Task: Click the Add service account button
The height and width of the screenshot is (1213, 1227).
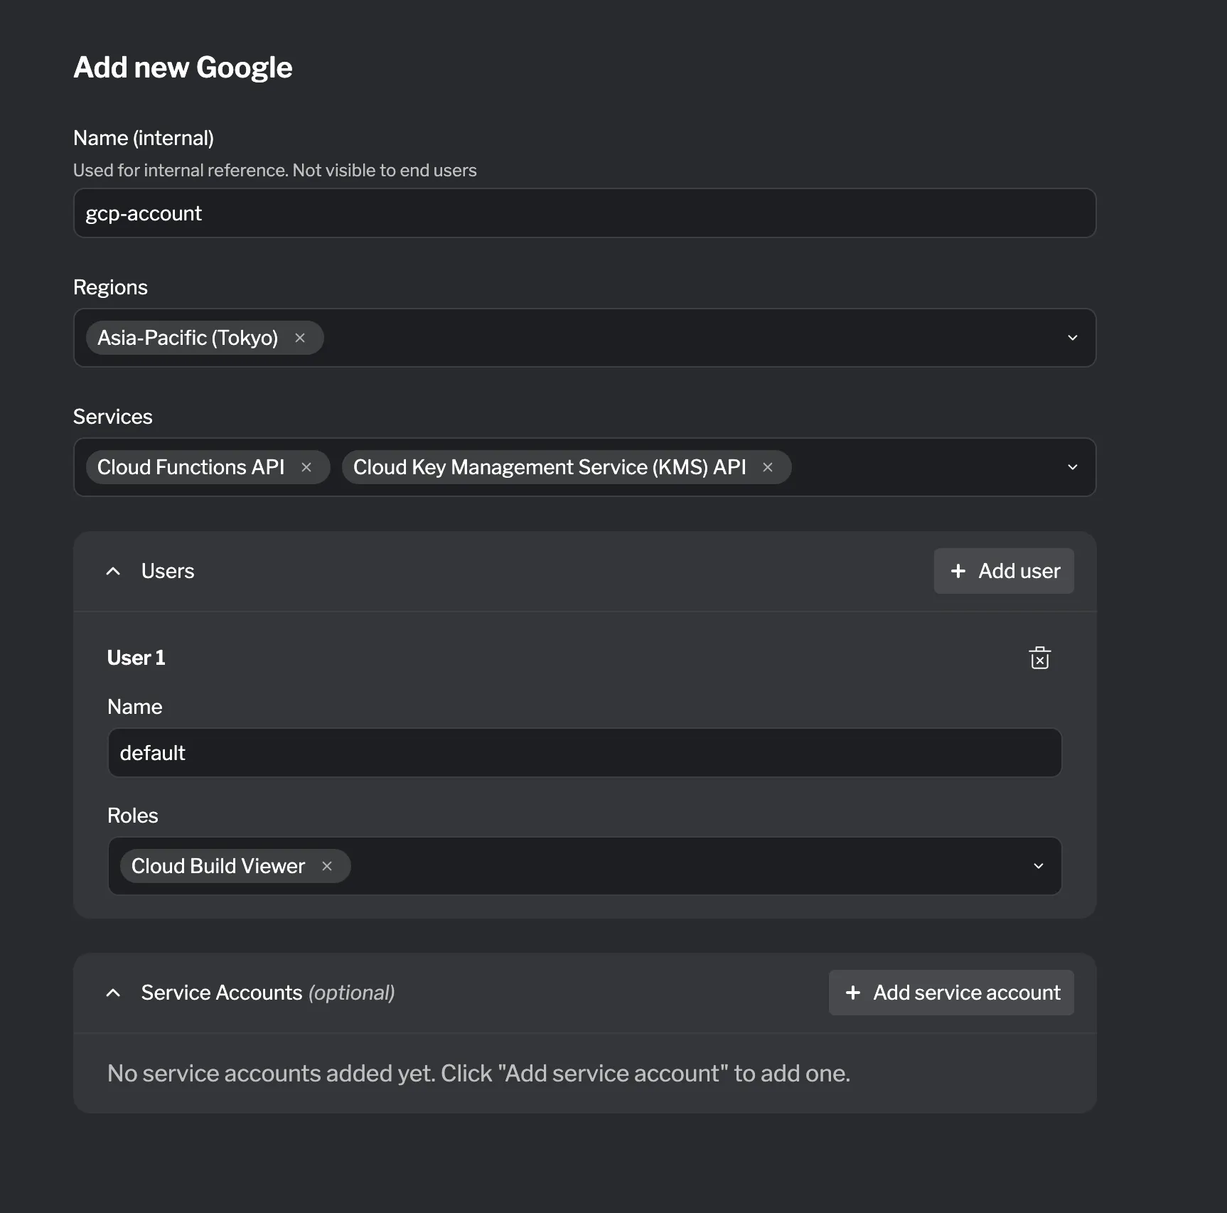Action: (951, 993)
